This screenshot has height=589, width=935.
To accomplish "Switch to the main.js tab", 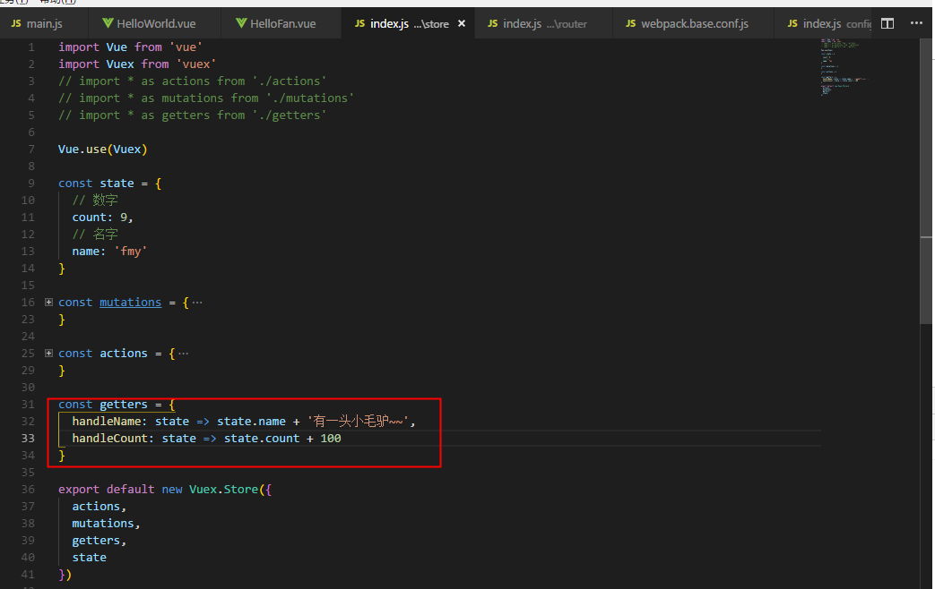I will tap(44, 24).
